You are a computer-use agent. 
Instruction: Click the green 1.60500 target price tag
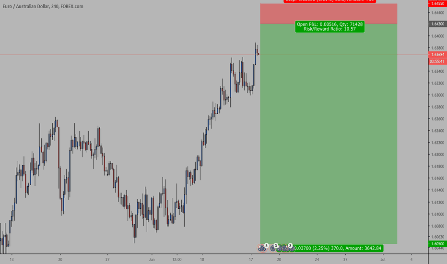[x=437, y=244]
